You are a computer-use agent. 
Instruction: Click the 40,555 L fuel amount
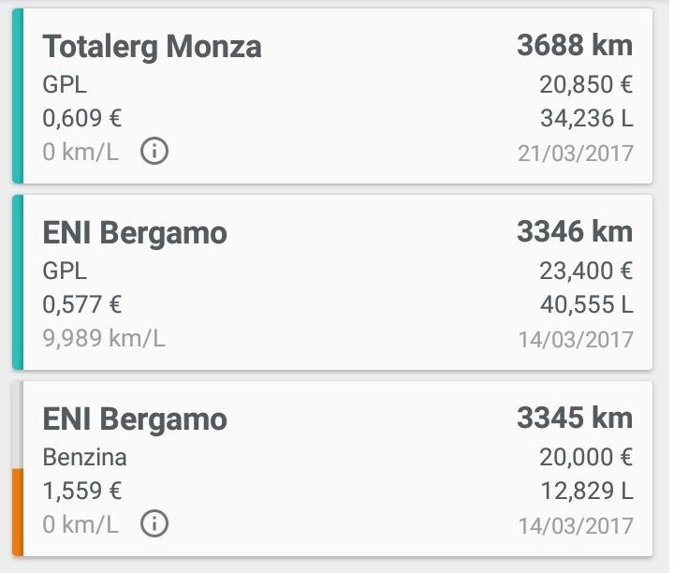coord(586,304)
